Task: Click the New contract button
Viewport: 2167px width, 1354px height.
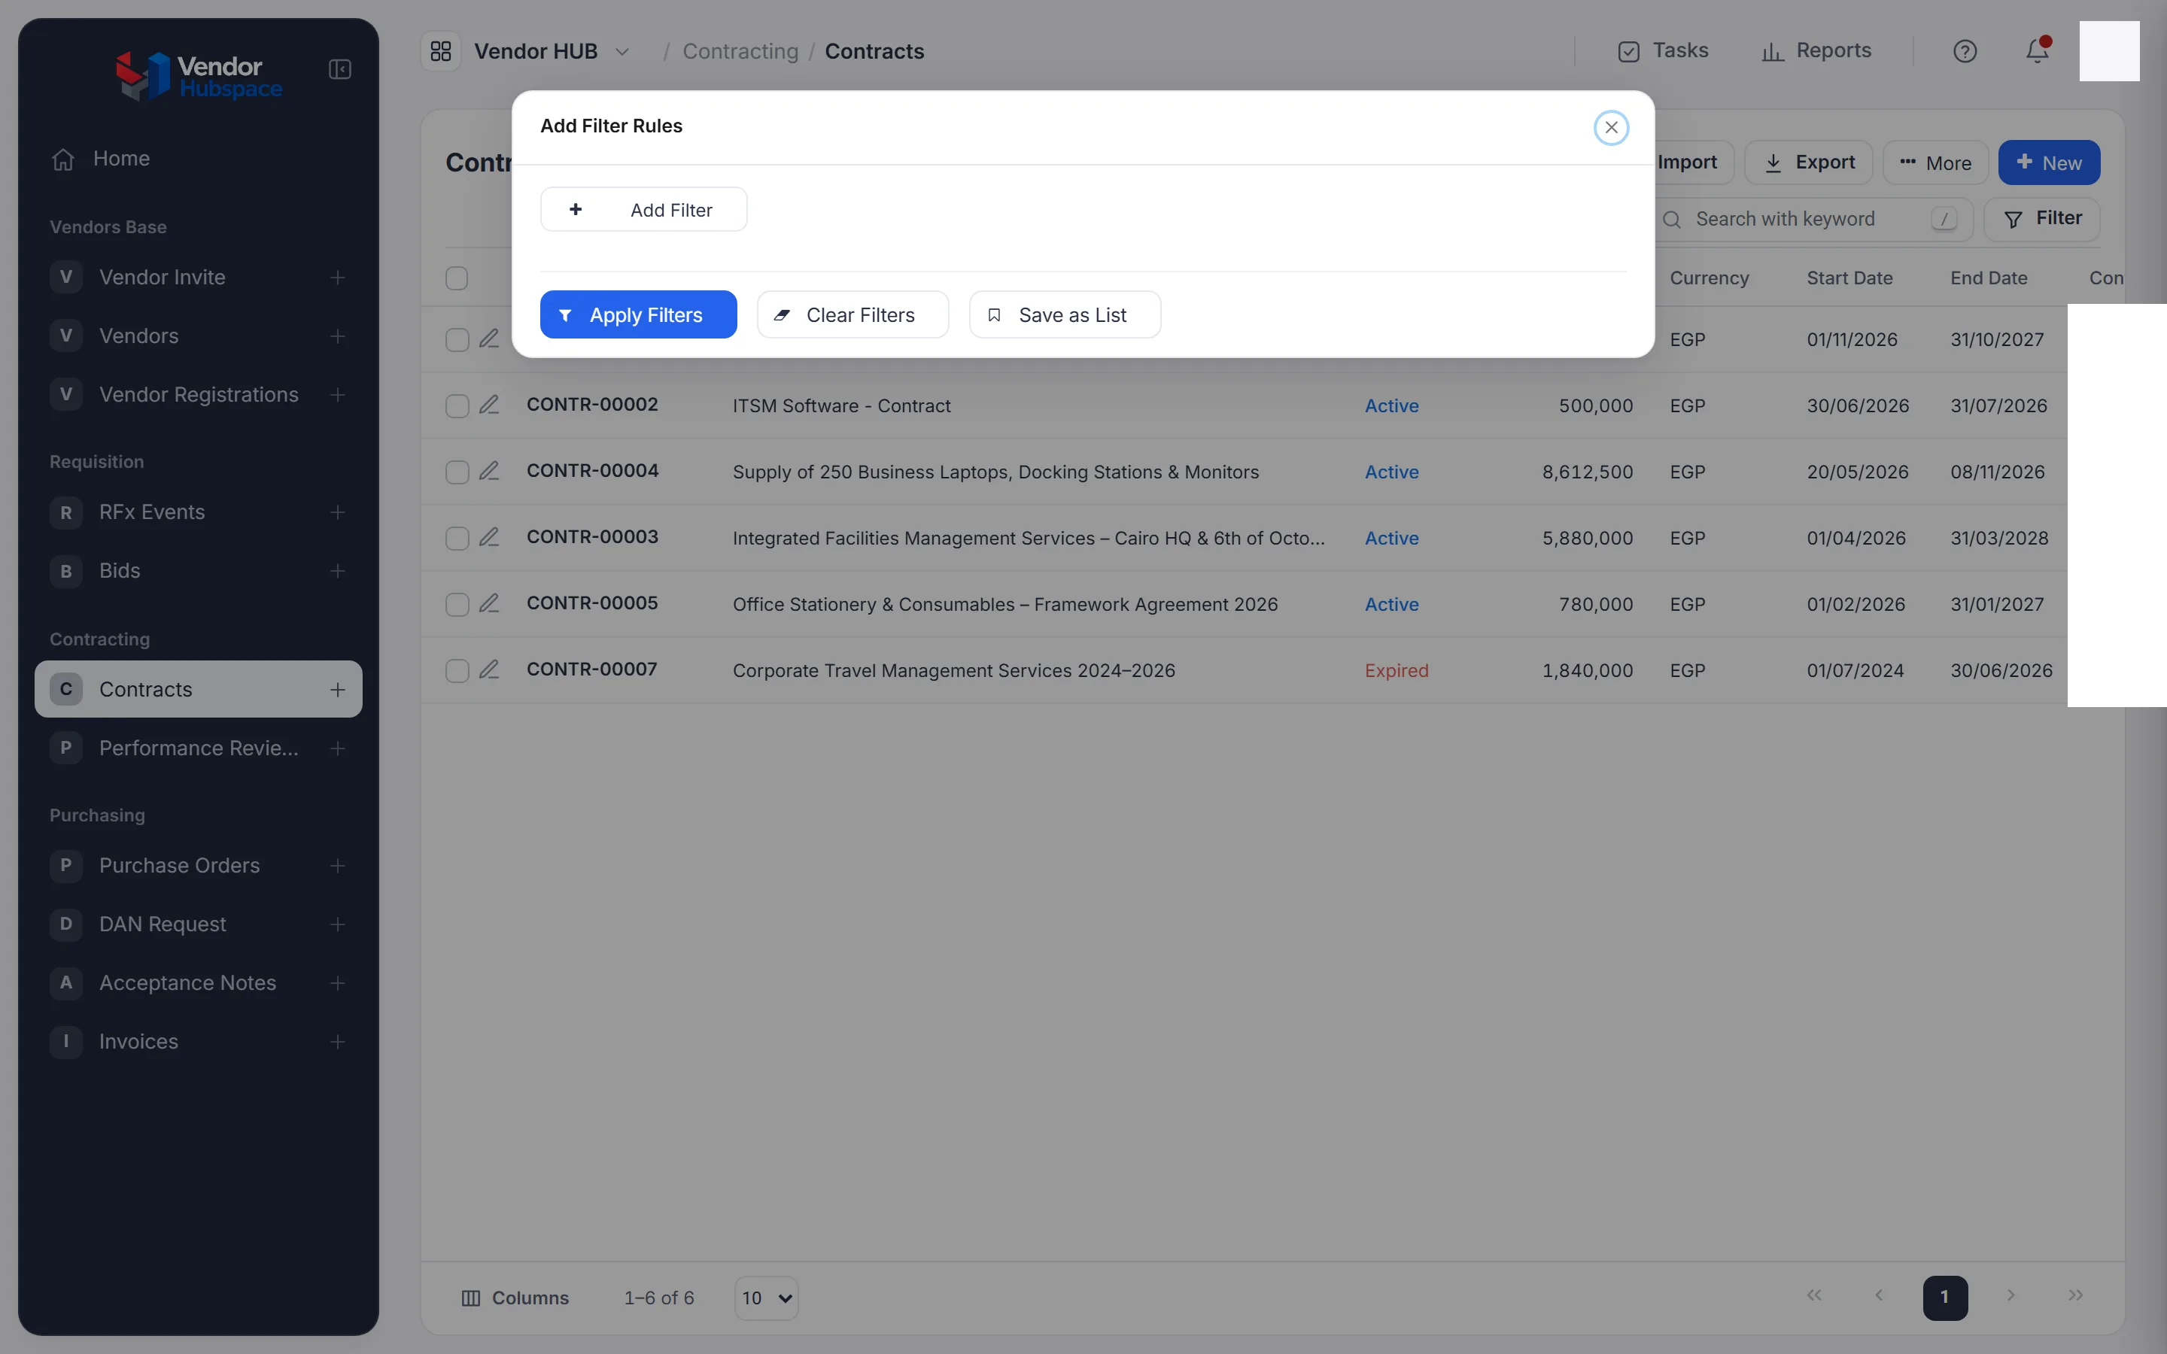Action: 2049,163
